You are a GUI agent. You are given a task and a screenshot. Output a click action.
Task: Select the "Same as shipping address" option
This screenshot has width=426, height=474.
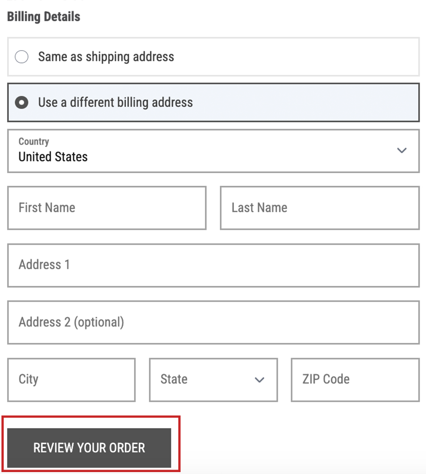coord(21,57)
